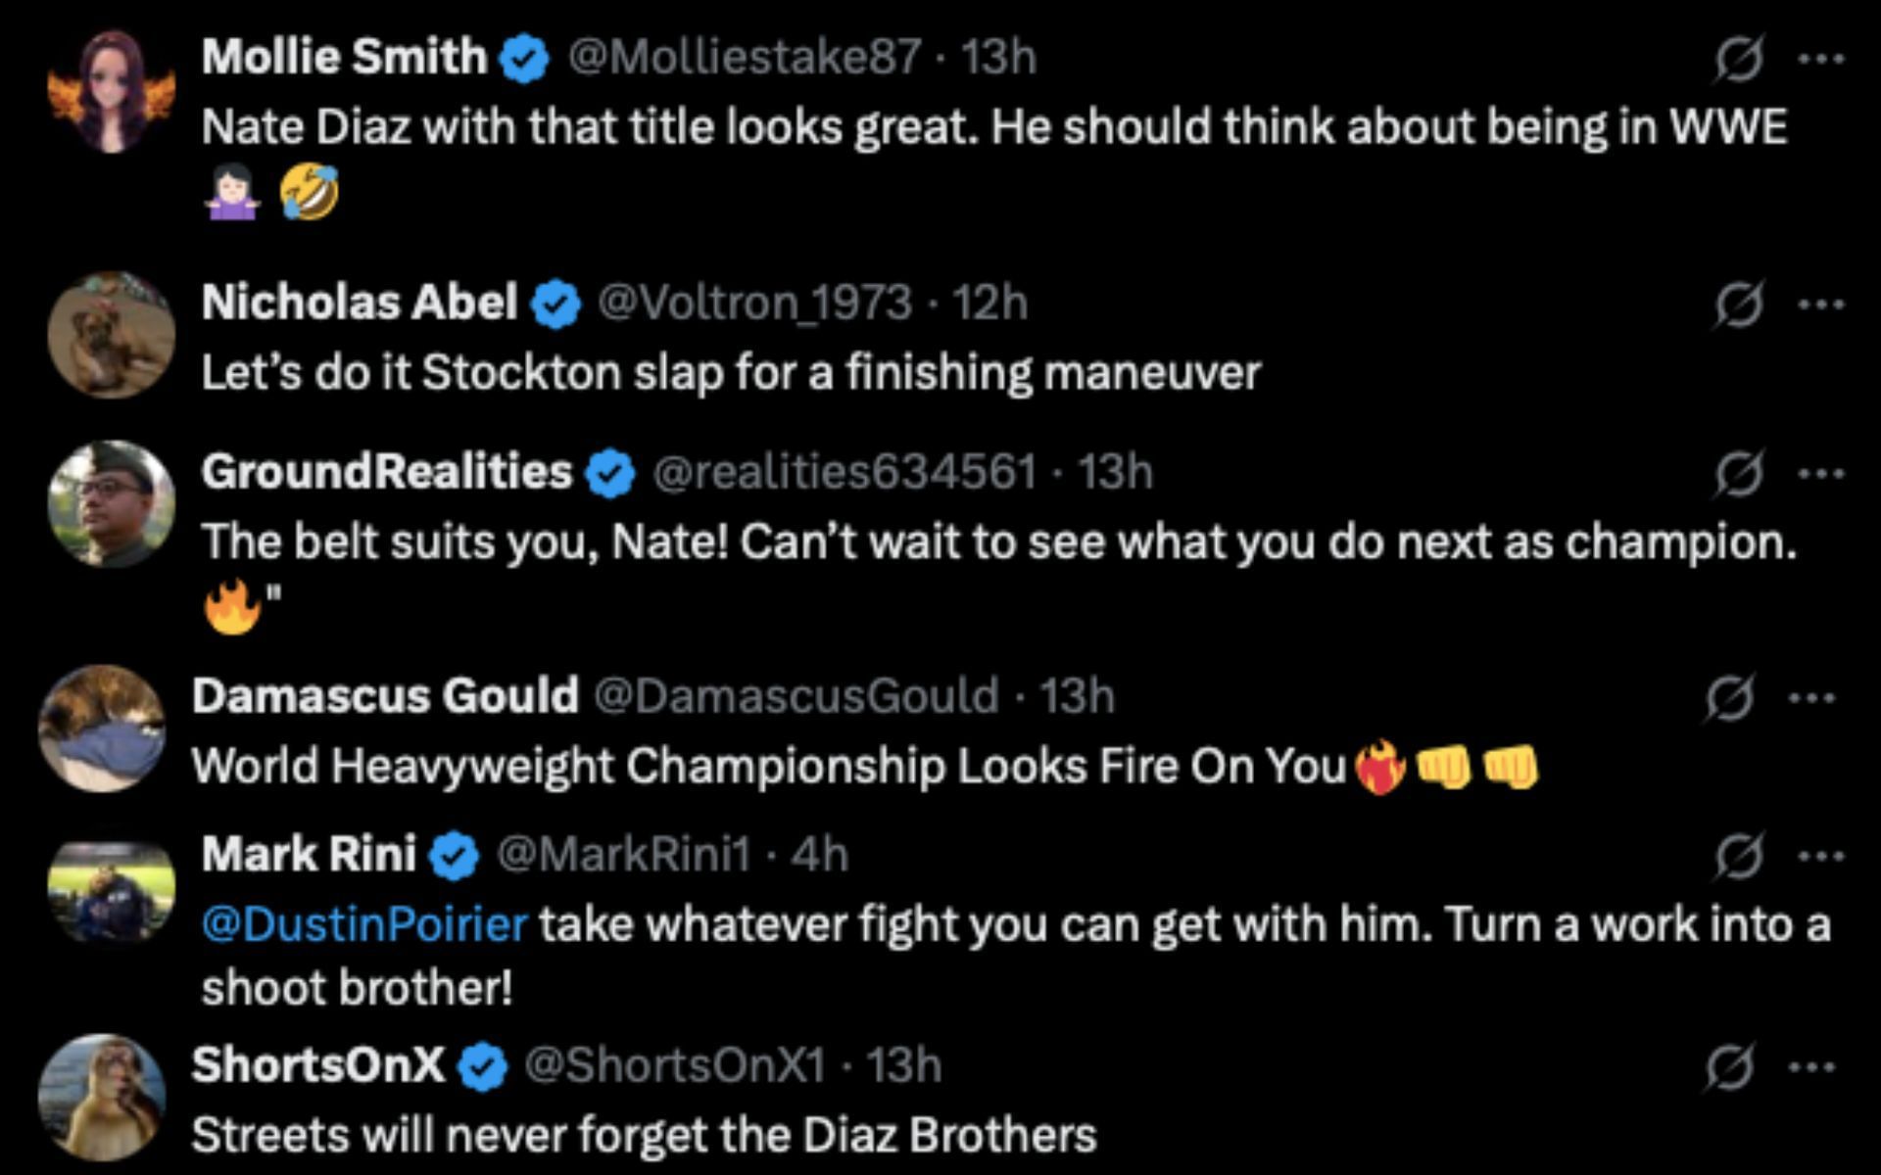Viewport: 1881px width, 1175px height.
Task: Click the Grok icon on Damascus Gould's tweet
Action: (x=1729, y=698)
